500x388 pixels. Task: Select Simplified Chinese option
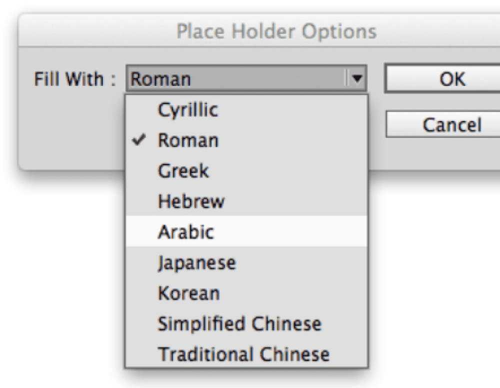246,323
